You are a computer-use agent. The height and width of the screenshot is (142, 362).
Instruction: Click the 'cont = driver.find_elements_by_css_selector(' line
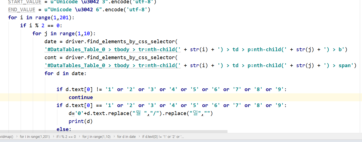click(x=111, y=58)
